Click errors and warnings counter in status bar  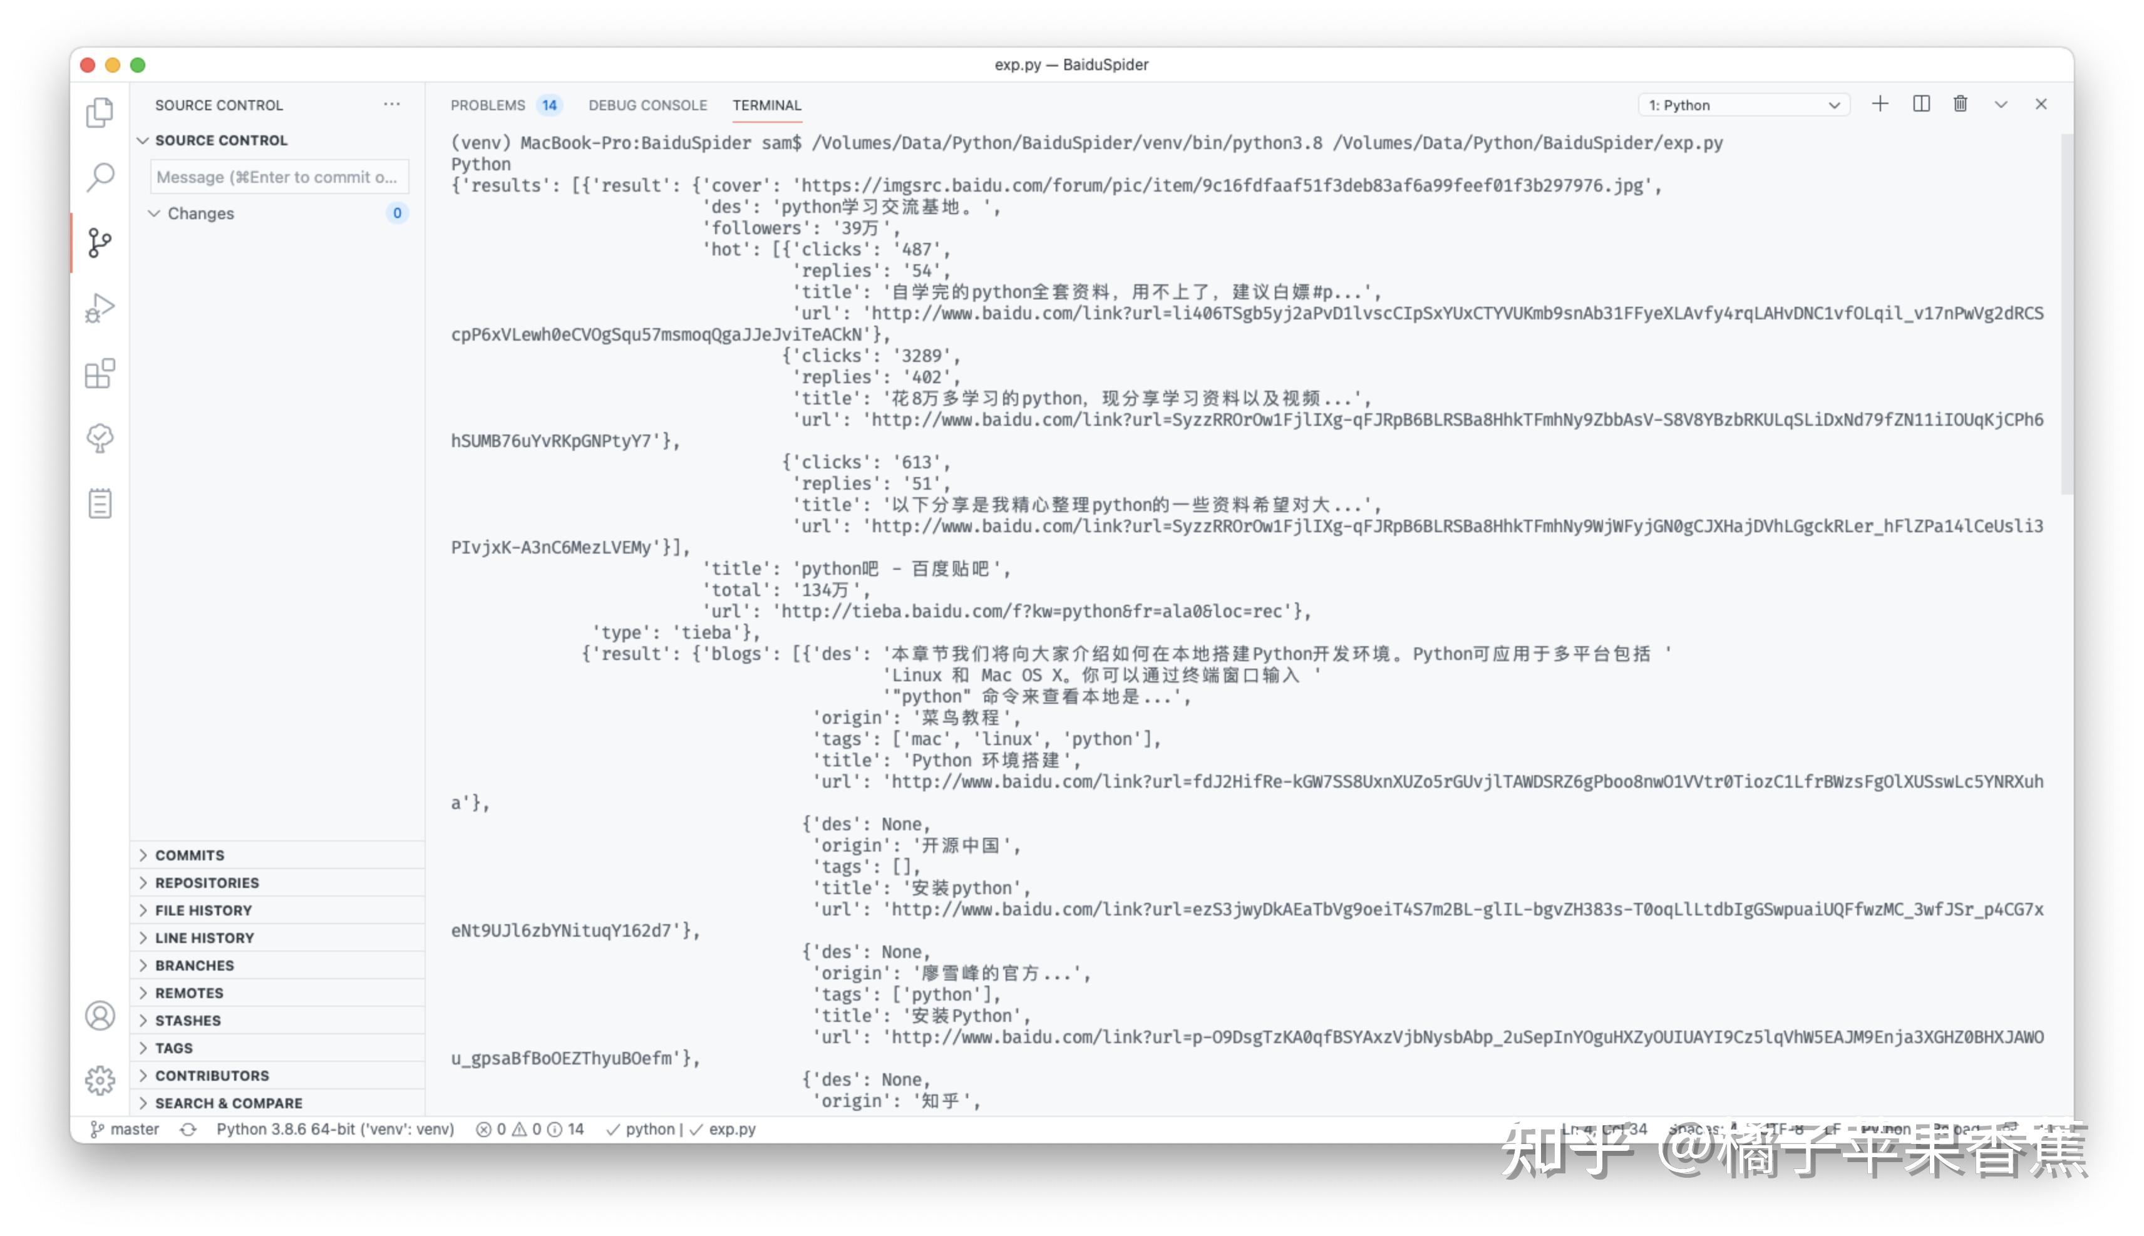click(530, 1129)
